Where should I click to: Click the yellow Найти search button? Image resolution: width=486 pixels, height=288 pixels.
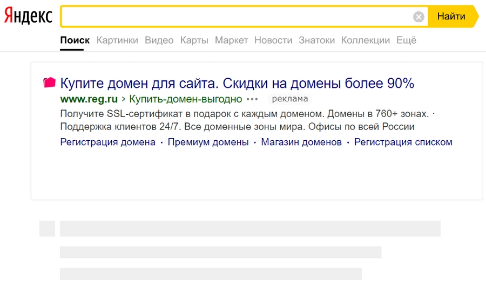[453, 16]
